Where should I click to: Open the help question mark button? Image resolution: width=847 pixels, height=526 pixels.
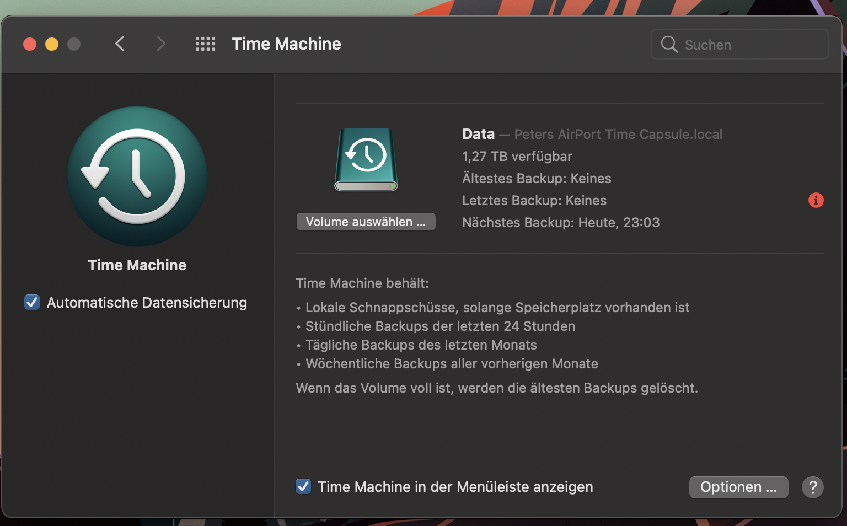tap(812, 487)
